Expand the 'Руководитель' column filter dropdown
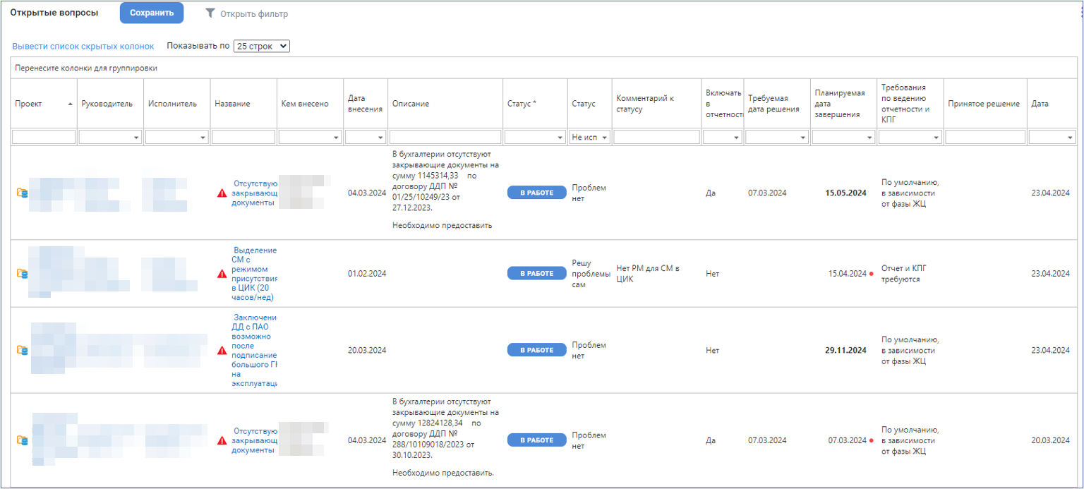Viewport: 1084px width, 489px height. [x=136, y=138]
